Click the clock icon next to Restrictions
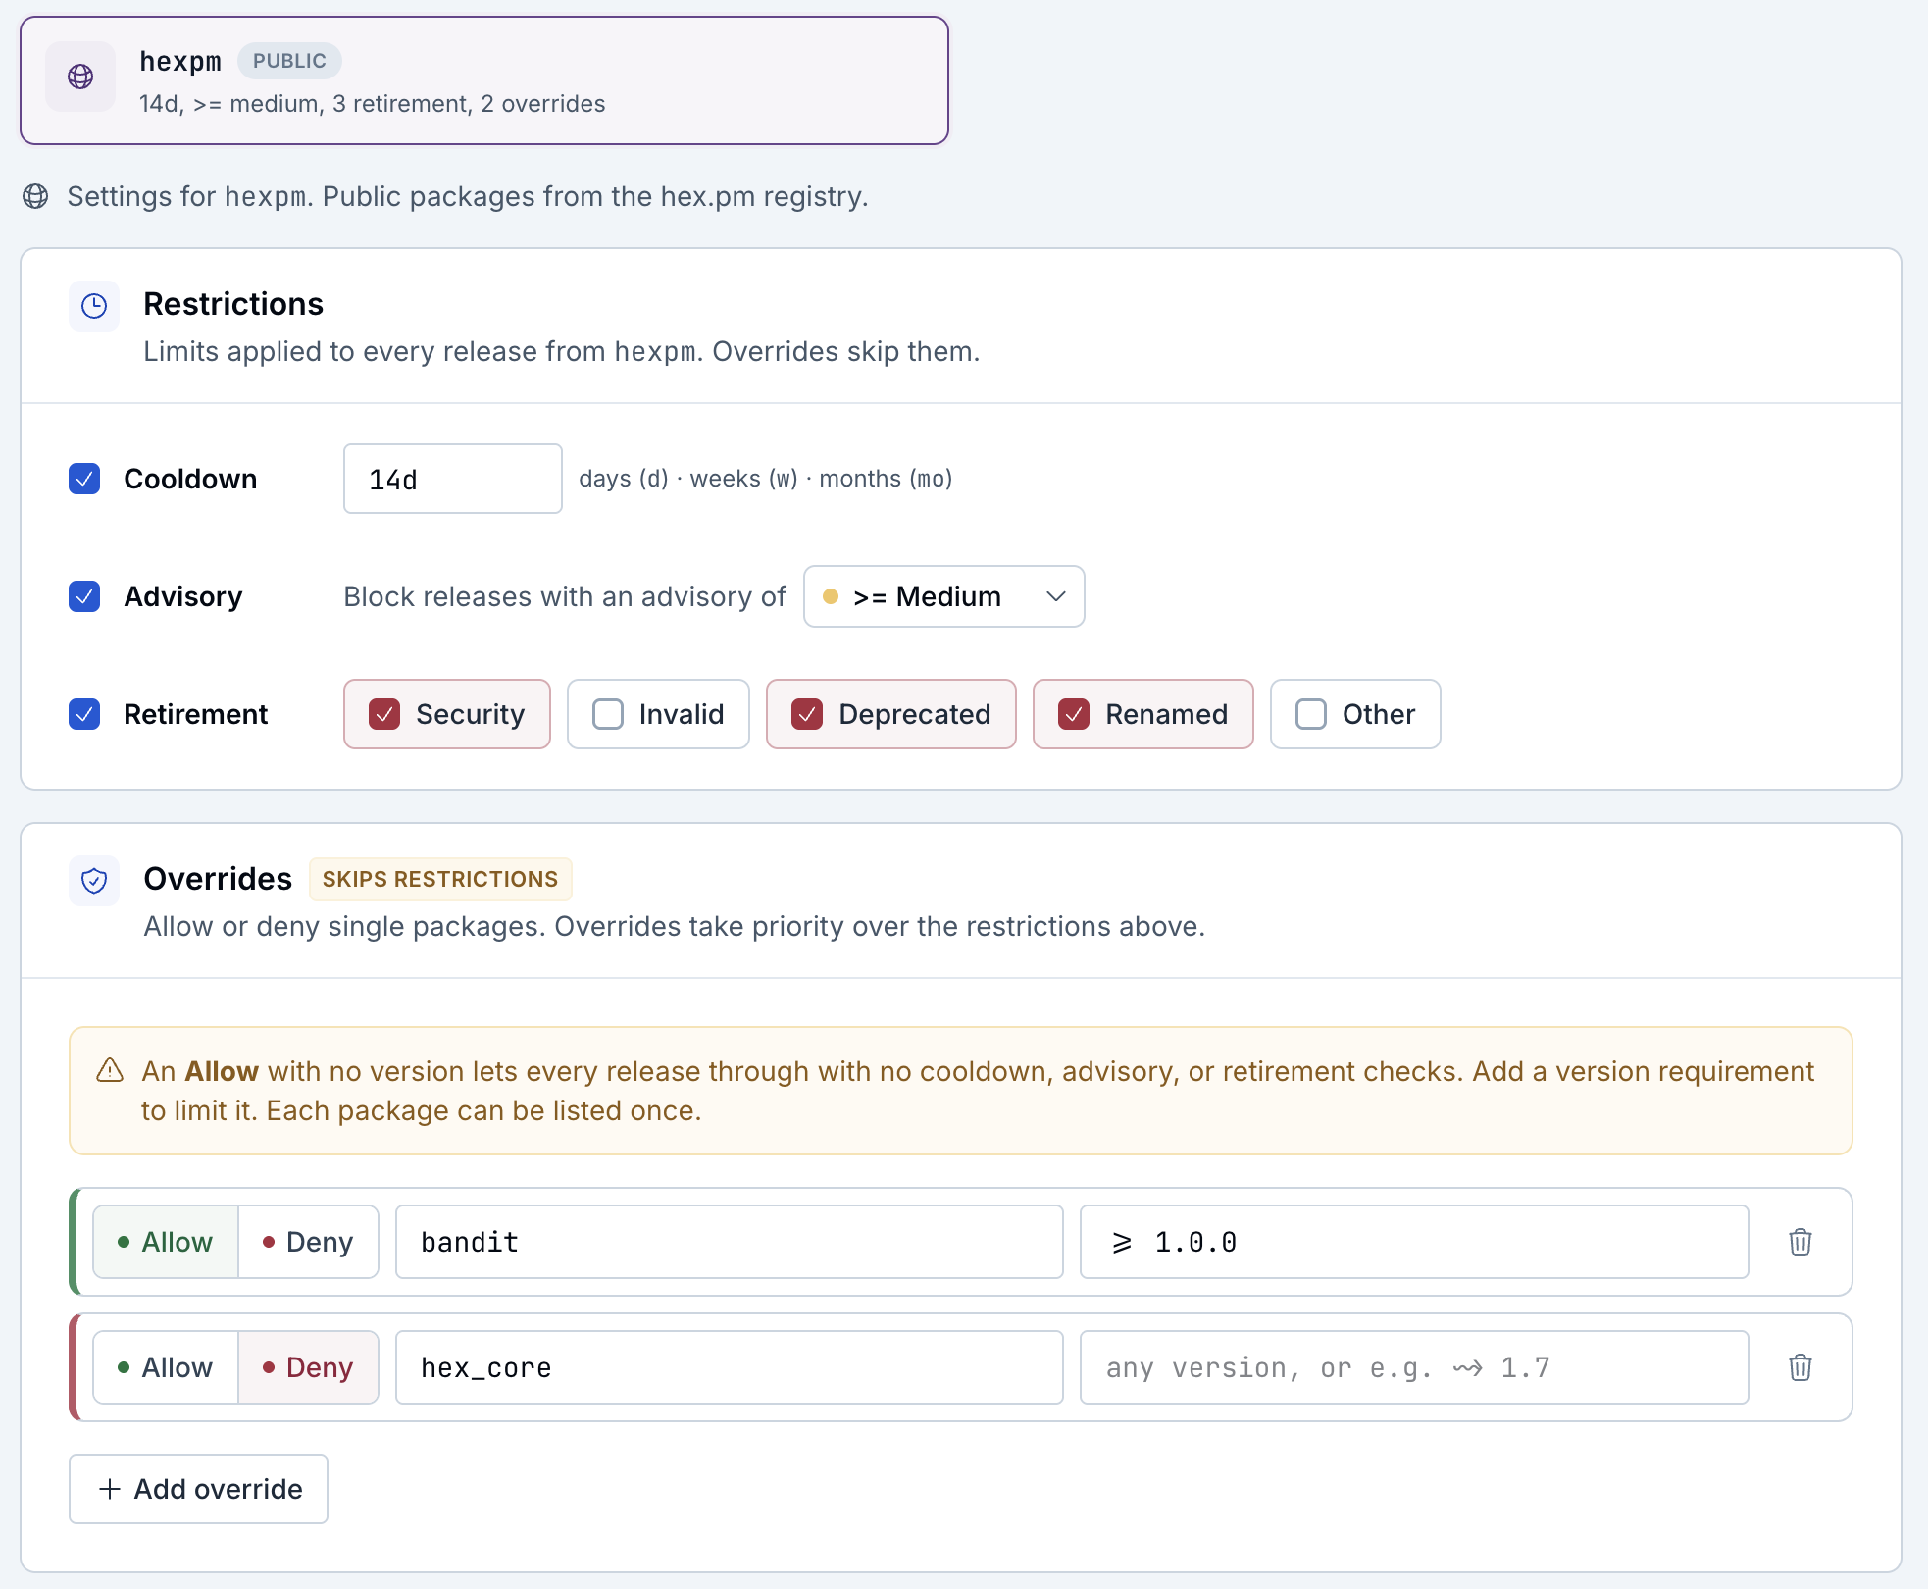This screenshot has width=1928, height=1589. 94,306
